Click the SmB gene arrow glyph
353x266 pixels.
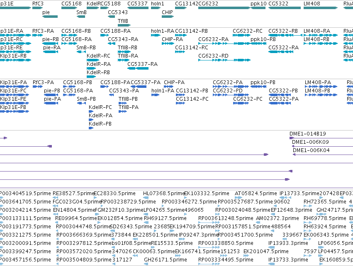(x=81, y=17)
